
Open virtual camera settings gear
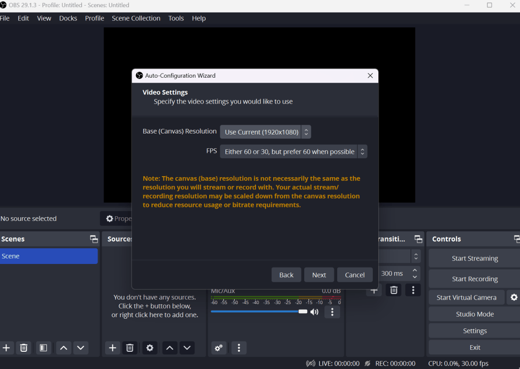[514, 297]
